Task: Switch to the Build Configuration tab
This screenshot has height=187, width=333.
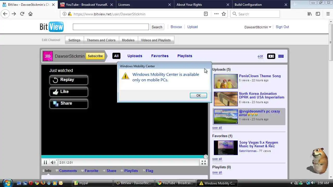Action: point(261,4)
